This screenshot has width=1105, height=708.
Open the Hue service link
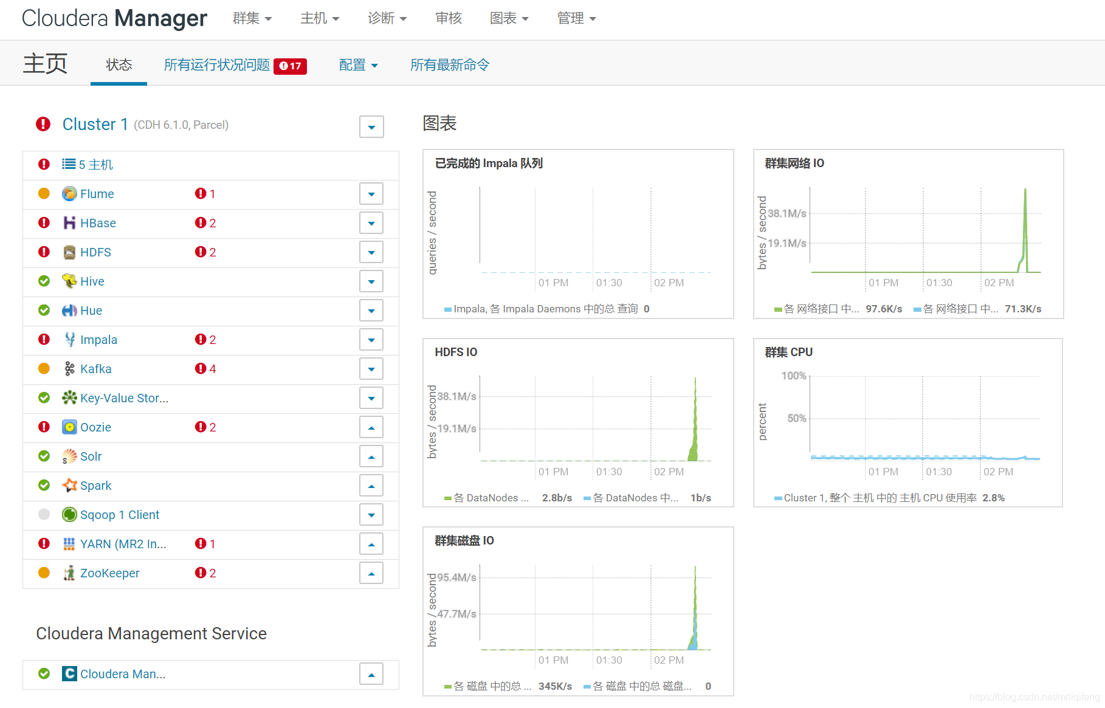91,311
